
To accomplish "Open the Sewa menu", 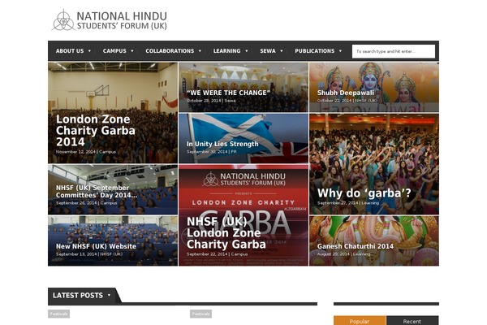I will pyautogui.click(x=268, y=51).
